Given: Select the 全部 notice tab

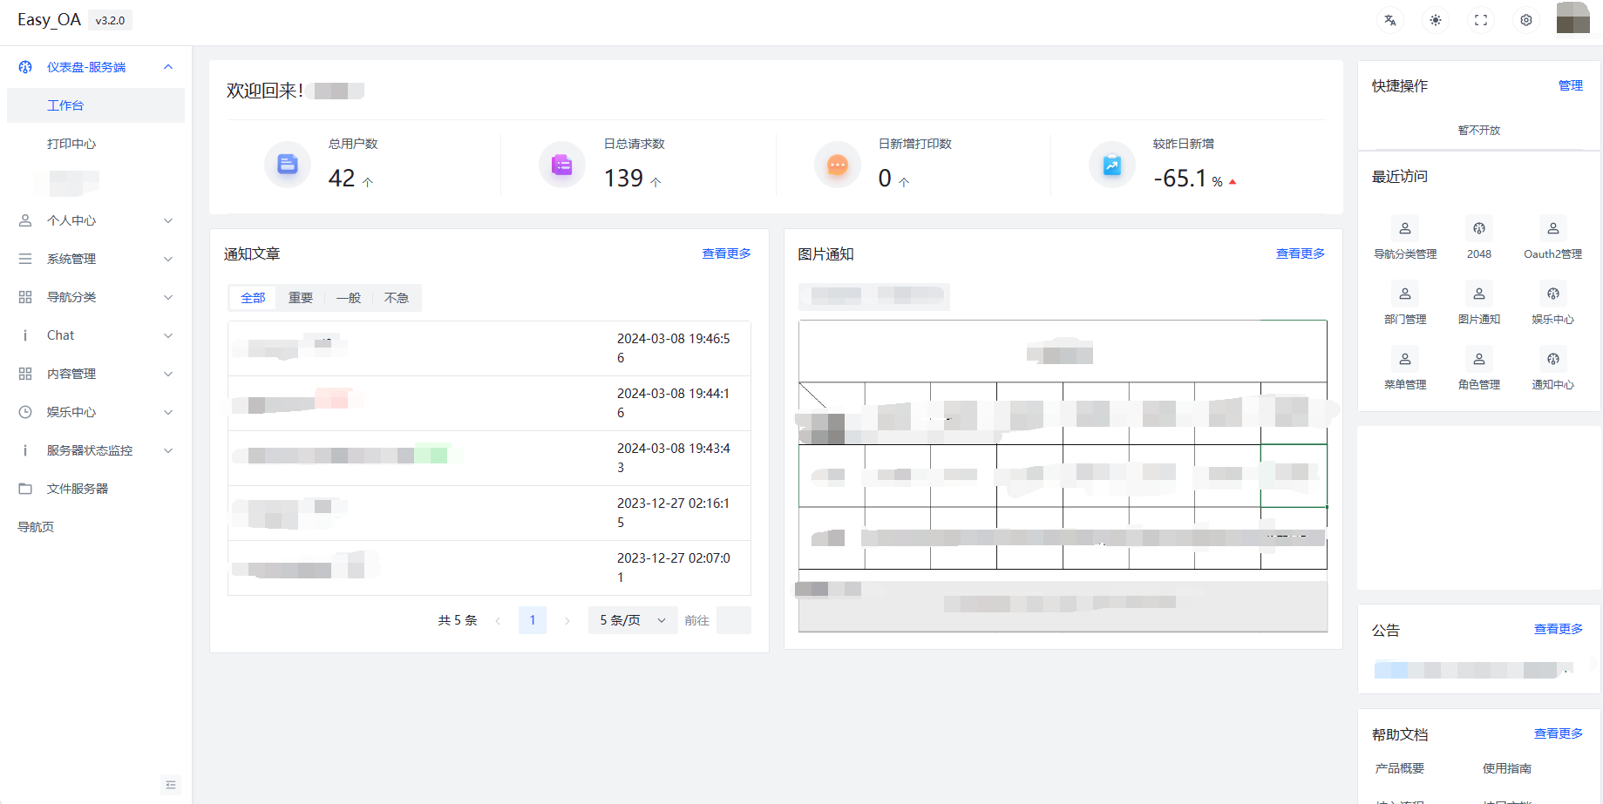Looking at the screenshot, I should [x=253, y=298].
